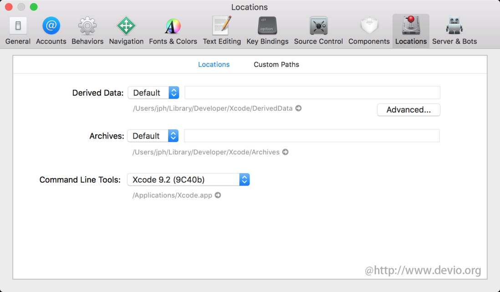Reveal Archives folder via arrow icon
The width and height of the screenshot is (500, 292).
(286, 152)
